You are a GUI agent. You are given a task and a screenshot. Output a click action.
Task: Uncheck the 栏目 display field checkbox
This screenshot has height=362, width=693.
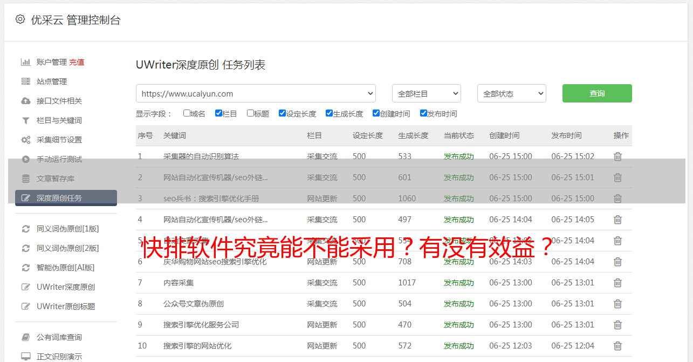pos(218,113)
